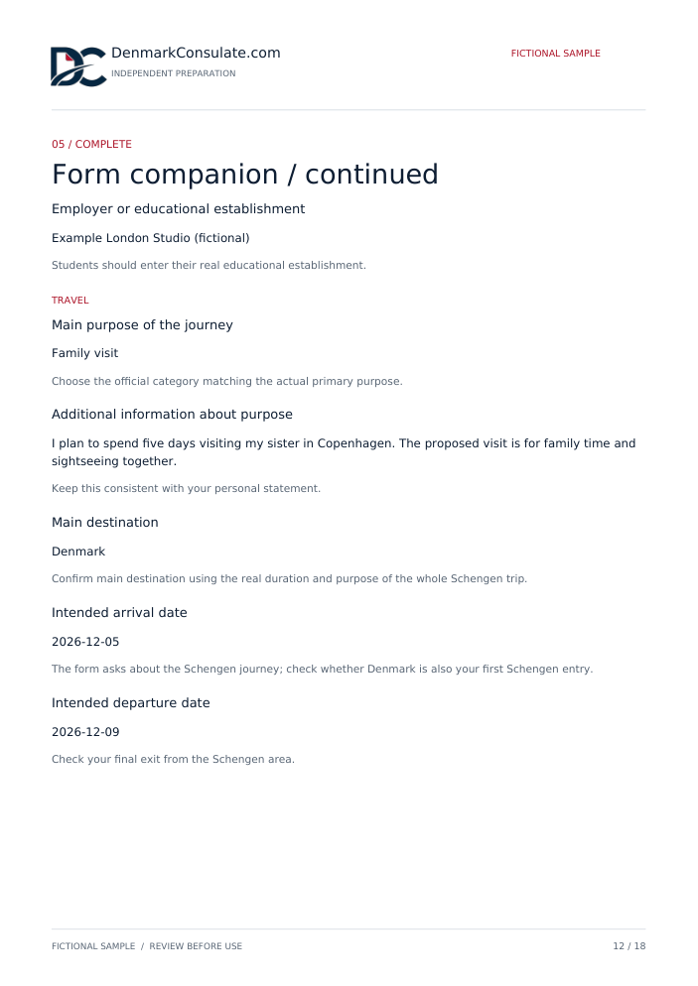698x986 pixels.
Task: Click the DC logo icon
Action: [x=78, y=66]
